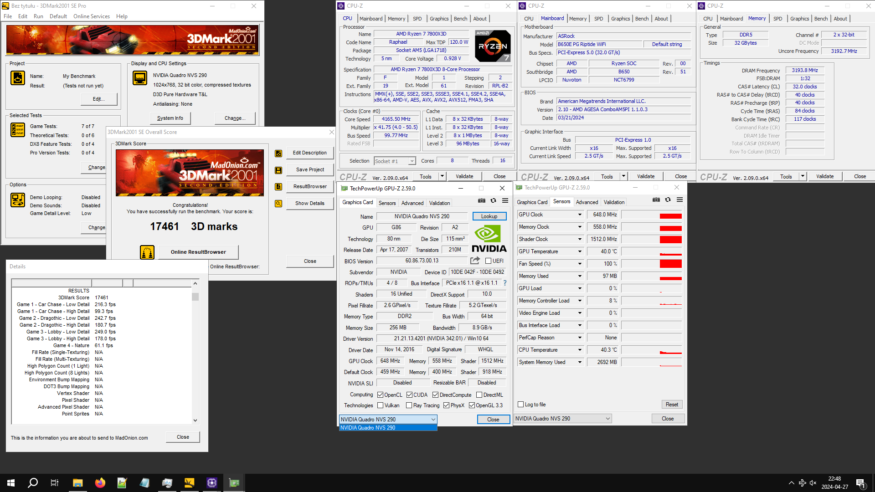Open the Fan Speed (%) sensor dropdown
The height and width of the screenshot is (492, 875).
coord(580,264)
